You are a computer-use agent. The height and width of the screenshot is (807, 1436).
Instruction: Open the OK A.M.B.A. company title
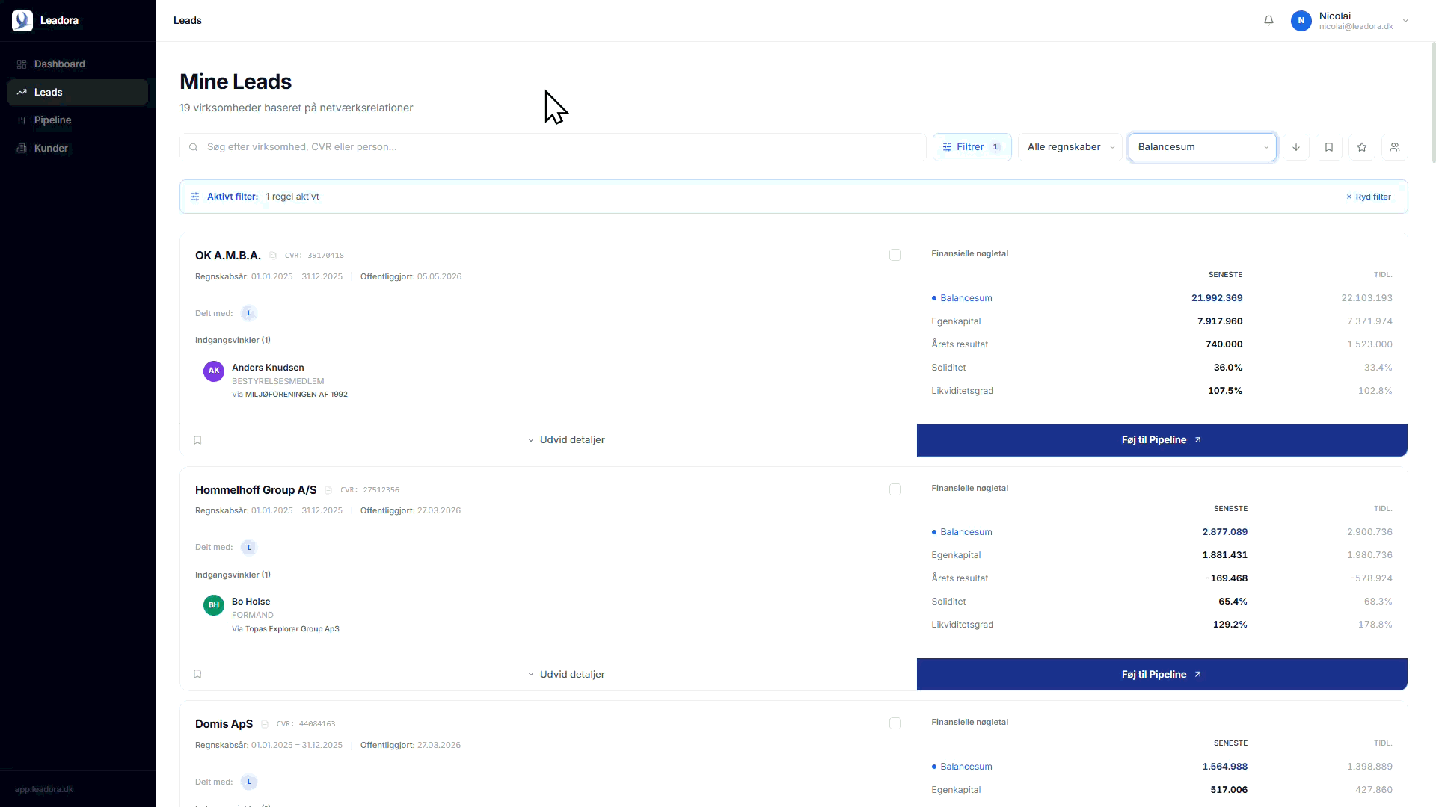(228, 256)
